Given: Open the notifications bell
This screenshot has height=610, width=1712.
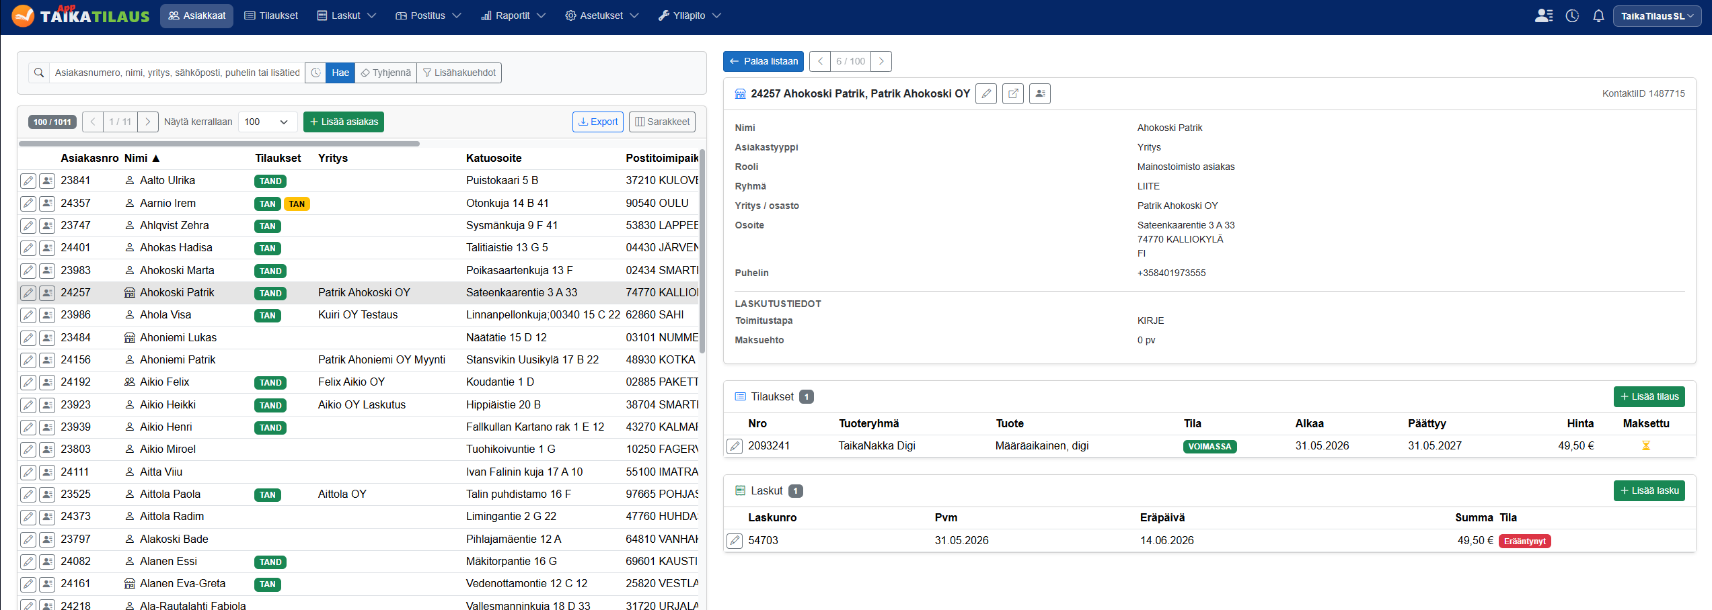Looking at the screenshot, I should pos(1598,15).
